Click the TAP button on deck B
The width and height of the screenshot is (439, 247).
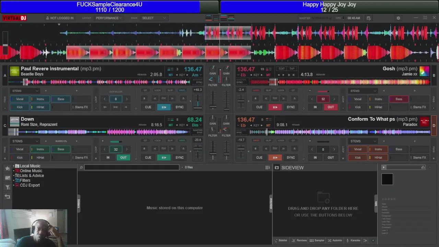[x=292, y=69]
